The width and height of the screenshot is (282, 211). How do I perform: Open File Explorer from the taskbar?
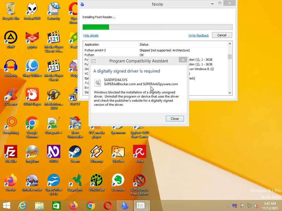(39, 206)
